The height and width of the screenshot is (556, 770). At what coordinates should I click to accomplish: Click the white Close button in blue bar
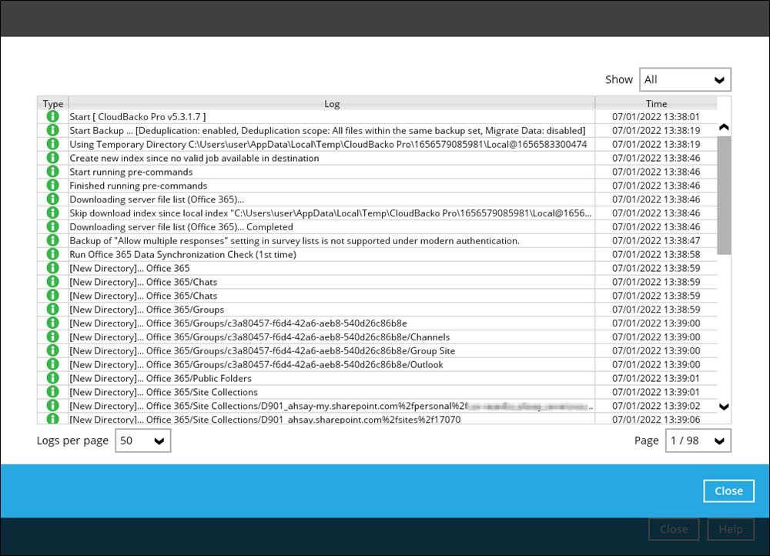[728, 491]
